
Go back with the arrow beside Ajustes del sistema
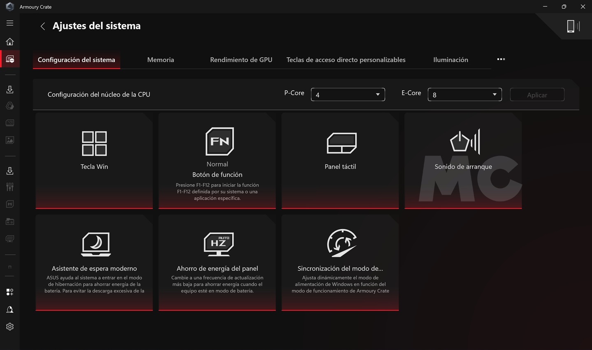(x=42, y=26)
